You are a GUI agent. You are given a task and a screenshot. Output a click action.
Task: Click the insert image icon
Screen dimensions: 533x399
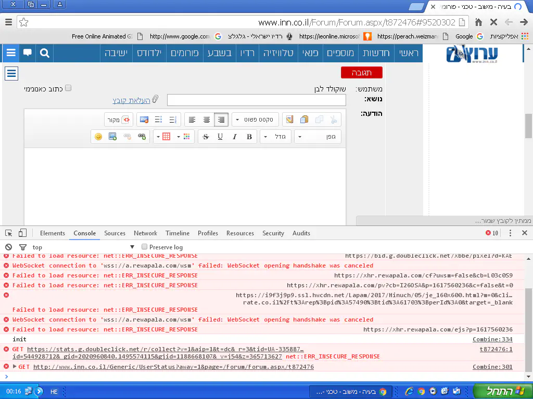pos(112,137)
